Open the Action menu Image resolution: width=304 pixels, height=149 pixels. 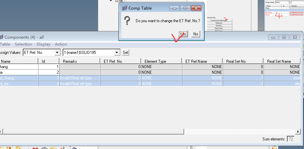(61, 44)
